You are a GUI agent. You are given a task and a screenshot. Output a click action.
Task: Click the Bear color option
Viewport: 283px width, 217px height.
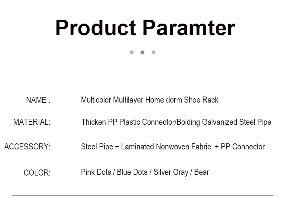coord(202,172)
